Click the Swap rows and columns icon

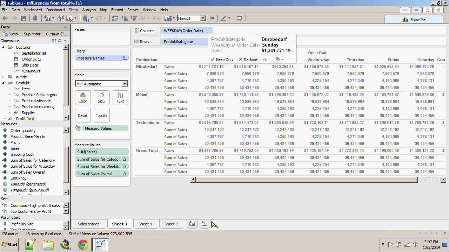point(115,18)
